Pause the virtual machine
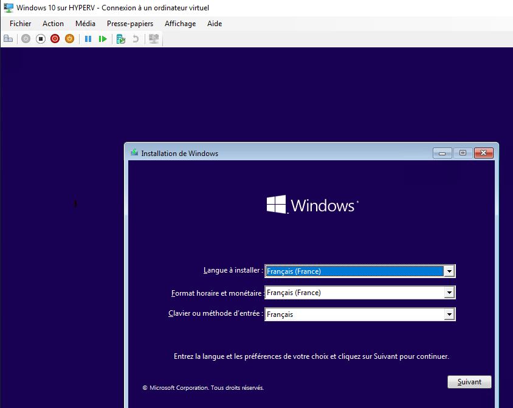The image size is (513, 408). point(88,39)
